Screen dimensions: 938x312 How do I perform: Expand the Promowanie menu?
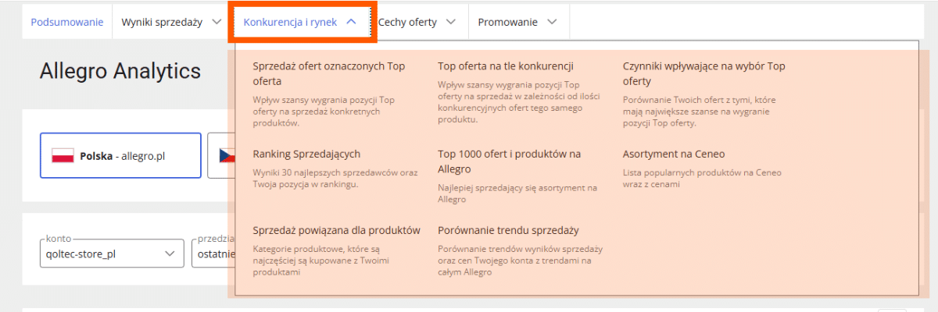(x=518, y=22)
